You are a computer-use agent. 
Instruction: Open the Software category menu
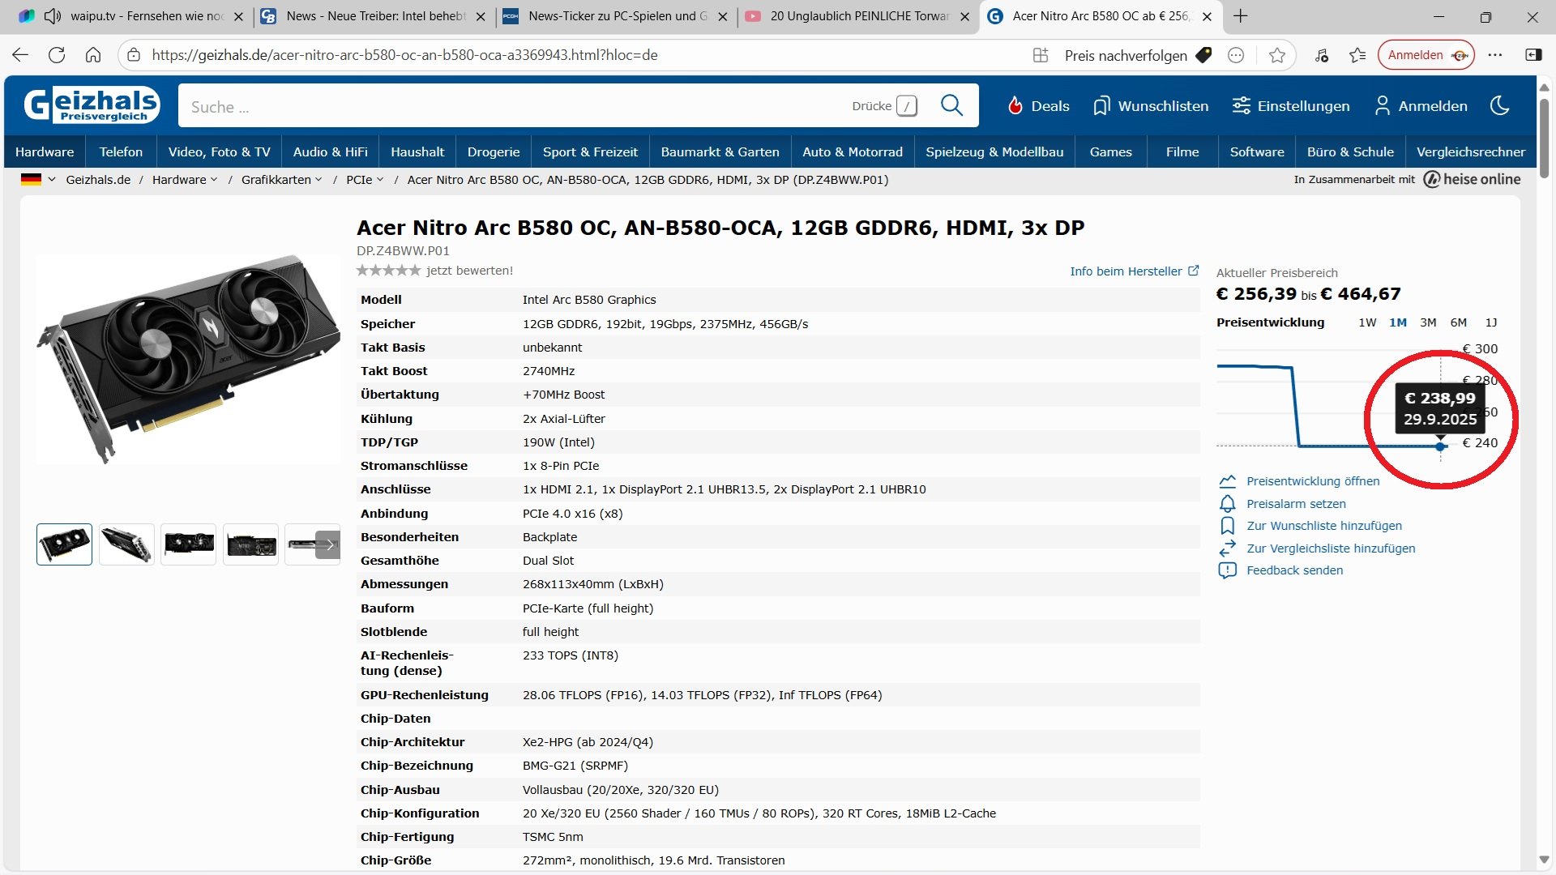click(1257, 152)
